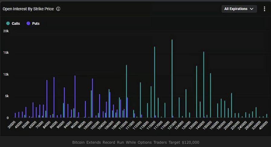The image size is (271, 147).
Task: Click the 15k y-axis label
Action: pyautogui.click(x=6, y=53)
